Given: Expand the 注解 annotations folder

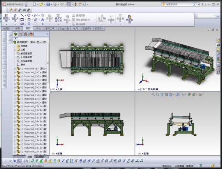Looking at the screenshot, I should 15,50.
